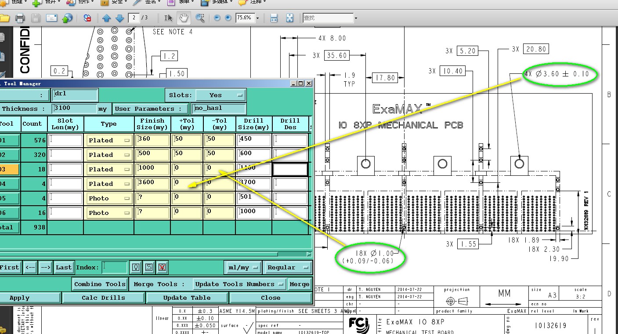The width and height of the screenshot is (618, 334).
Task: Open the search box dropdown arrow
Action: click(356, 18)
